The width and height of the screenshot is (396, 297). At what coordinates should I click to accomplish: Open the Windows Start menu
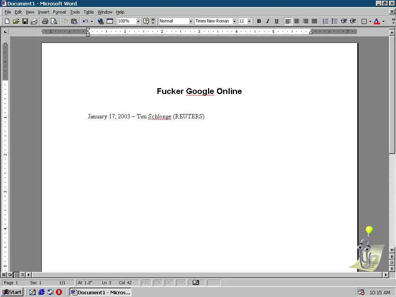[x=12, y=292]
